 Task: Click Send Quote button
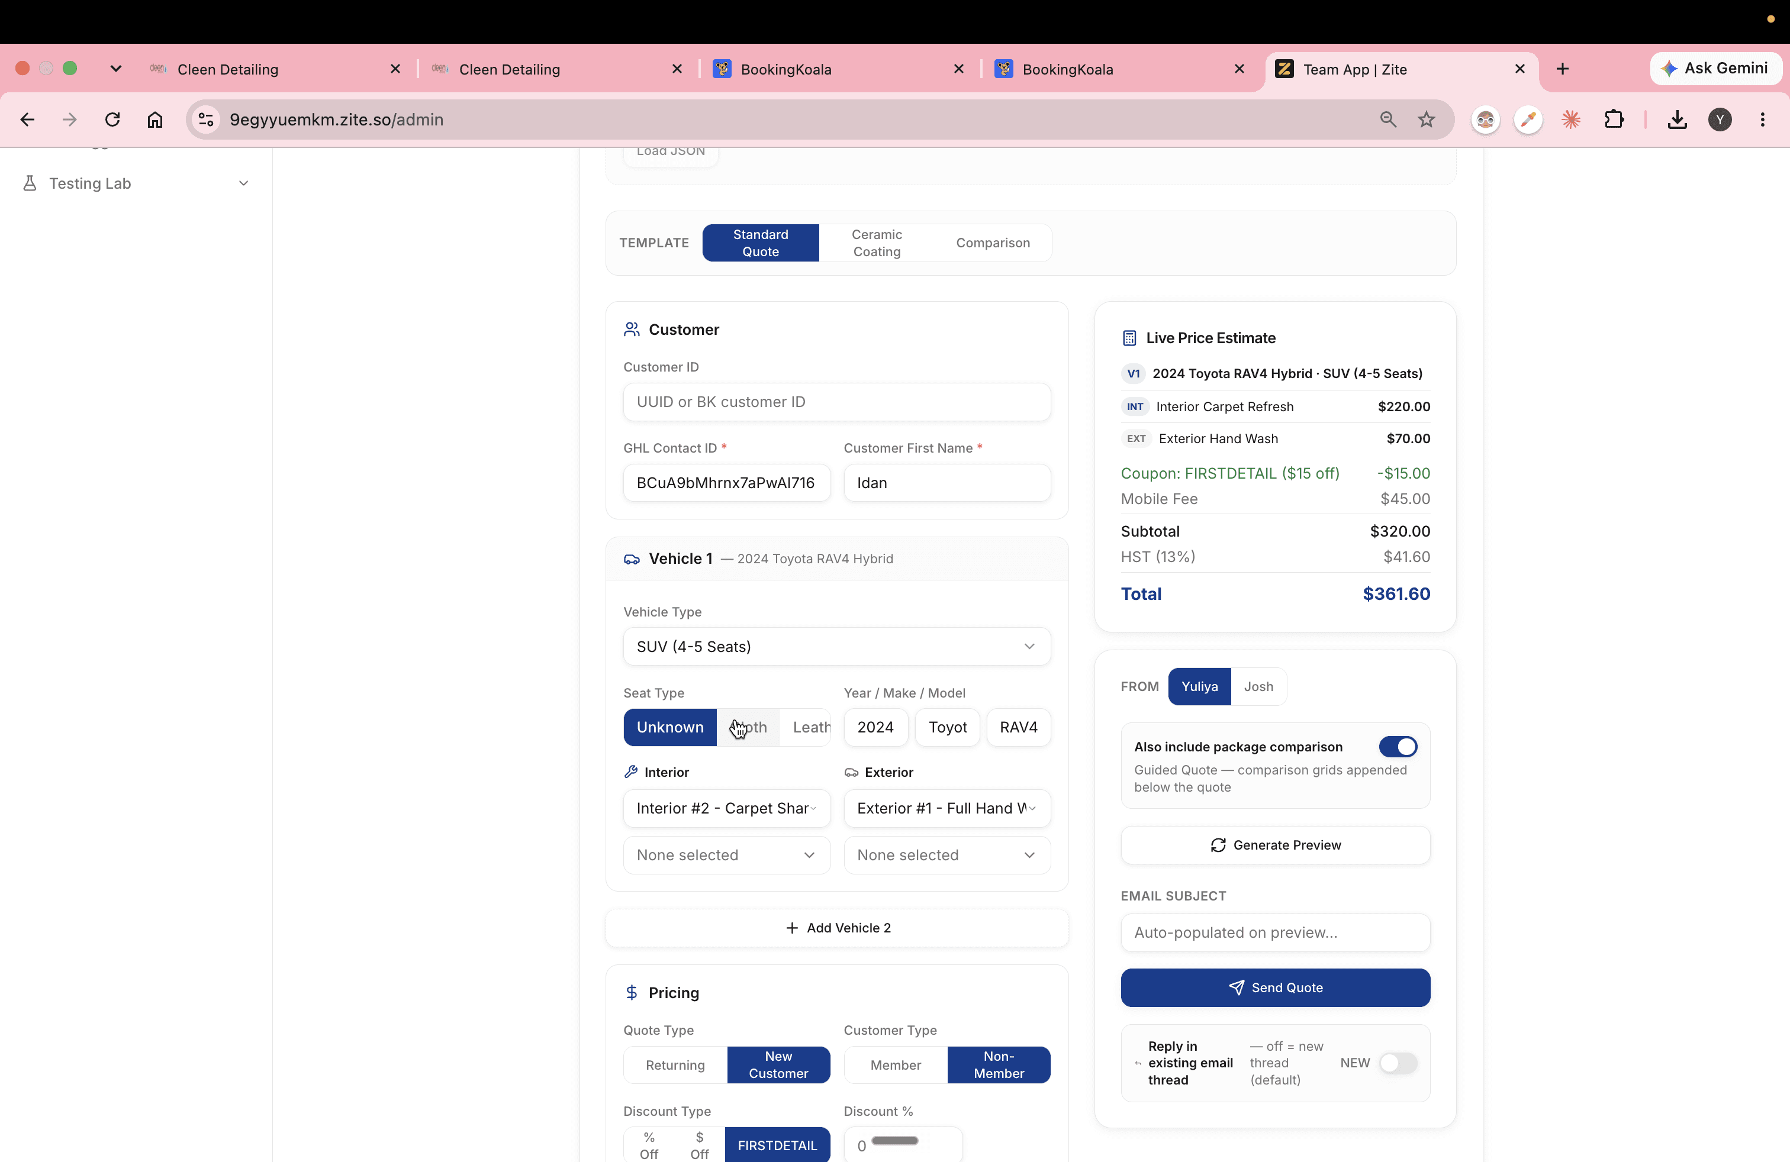pos(1276,987)
